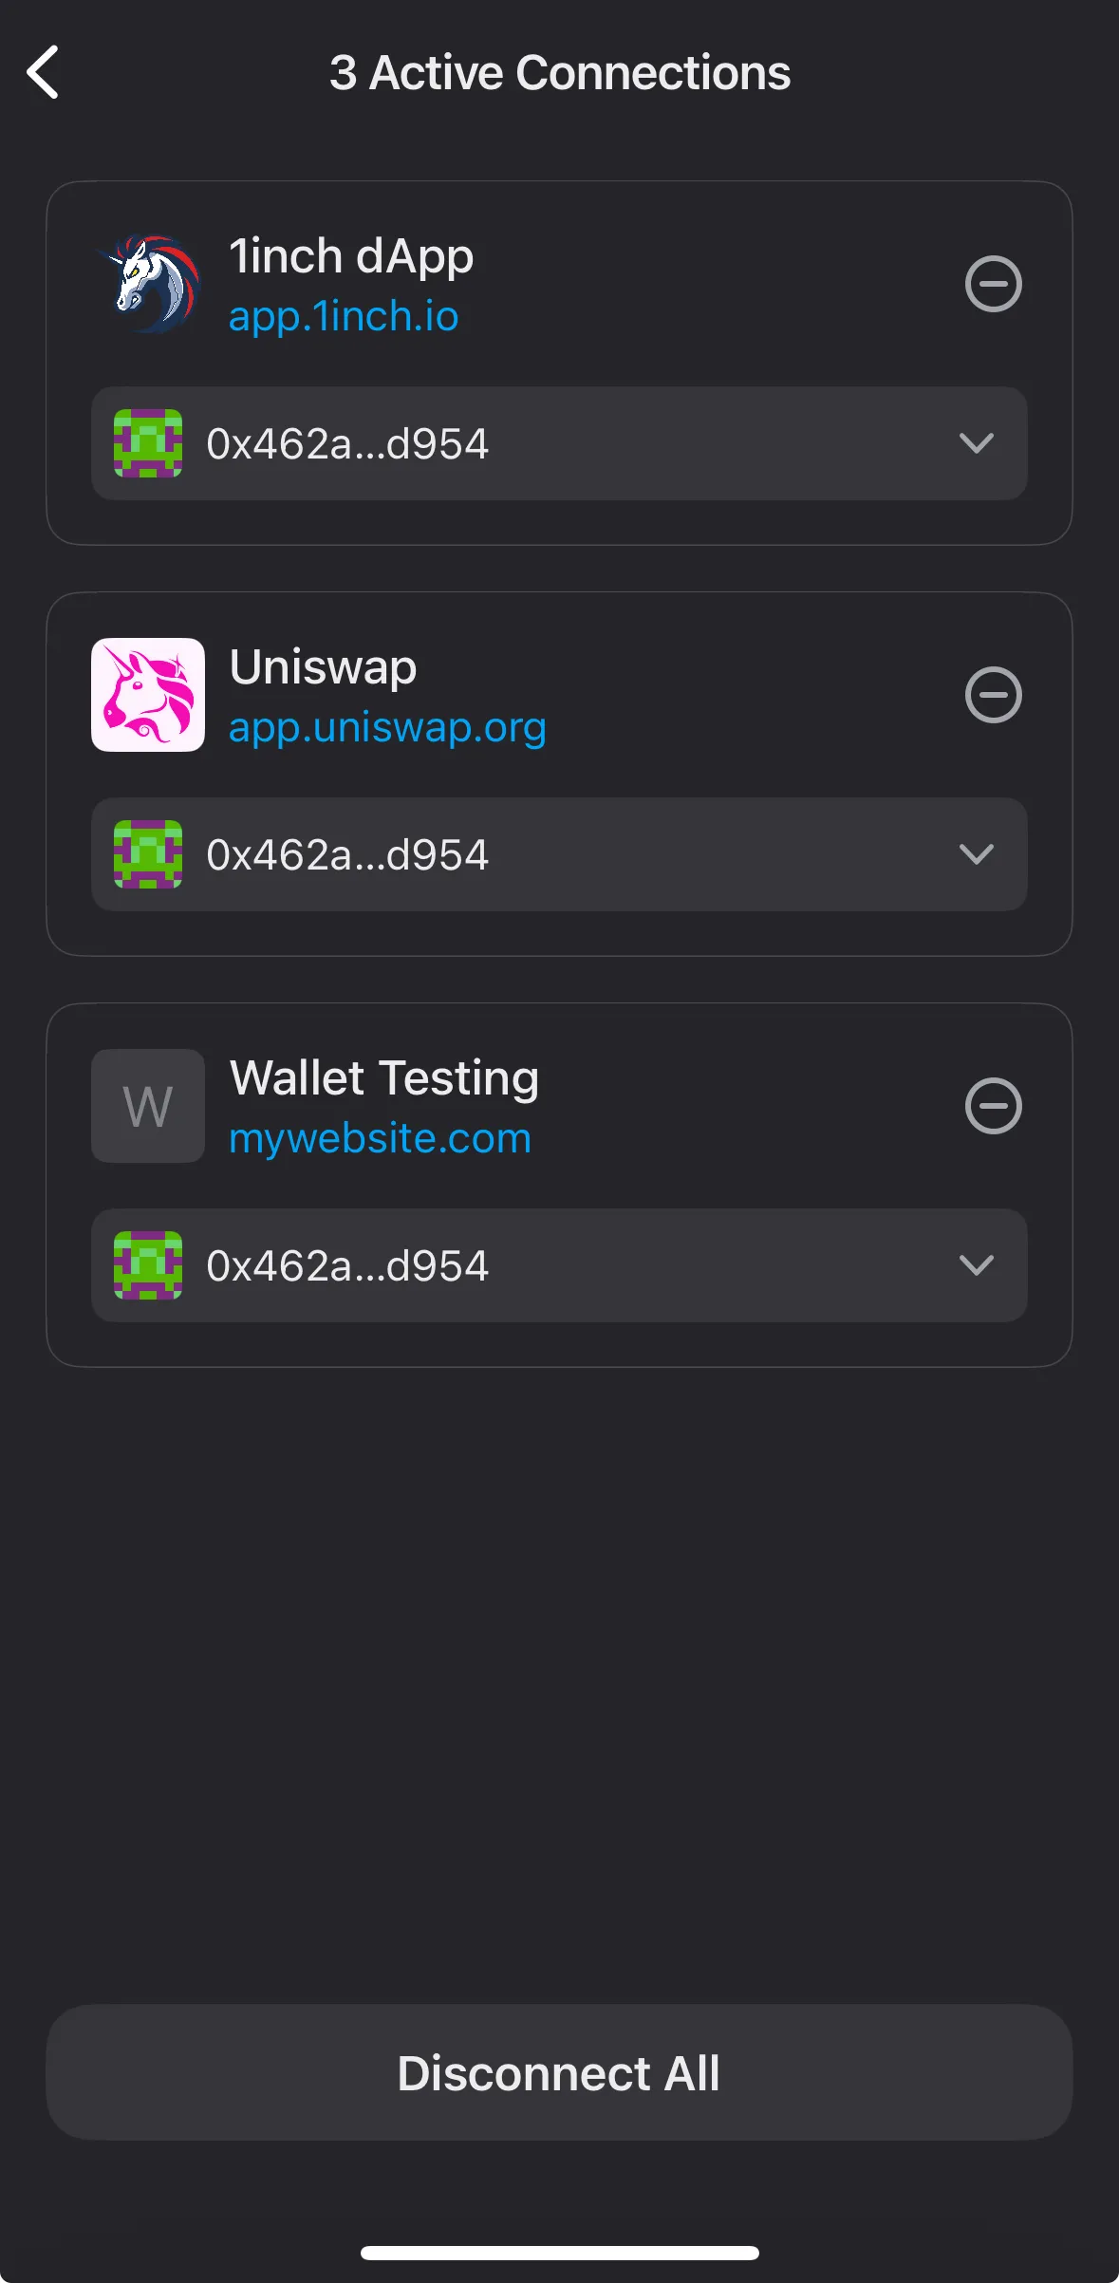
Task: Expand the 1inch dApp wallet address chevron
Action: tap(976, 443)
